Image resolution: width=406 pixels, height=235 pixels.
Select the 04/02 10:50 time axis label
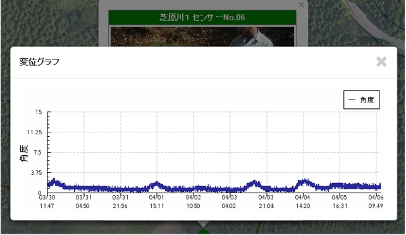(193, 201)
